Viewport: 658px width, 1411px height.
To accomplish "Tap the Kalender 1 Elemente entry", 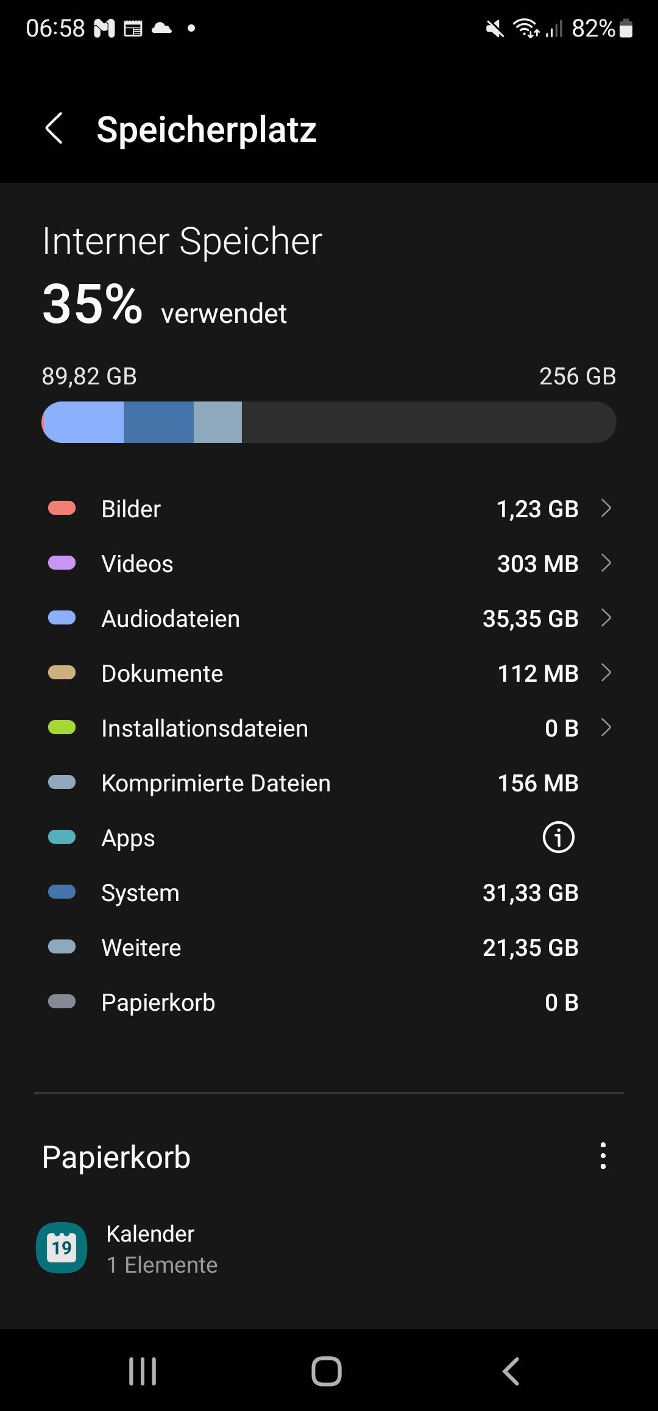I will point(162,1249).
